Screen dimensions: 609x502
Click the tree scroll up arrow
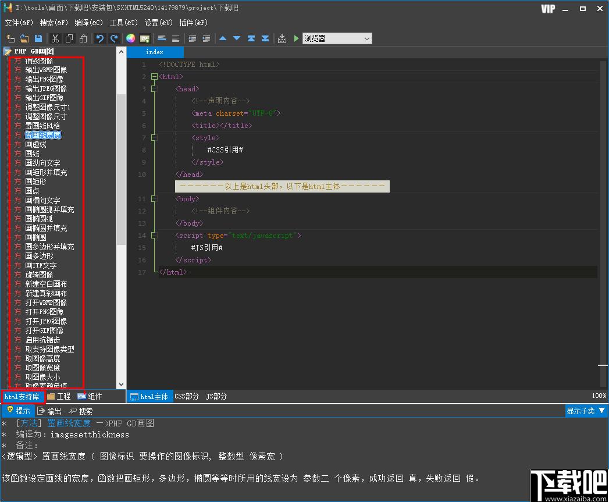tap(121, 52)
